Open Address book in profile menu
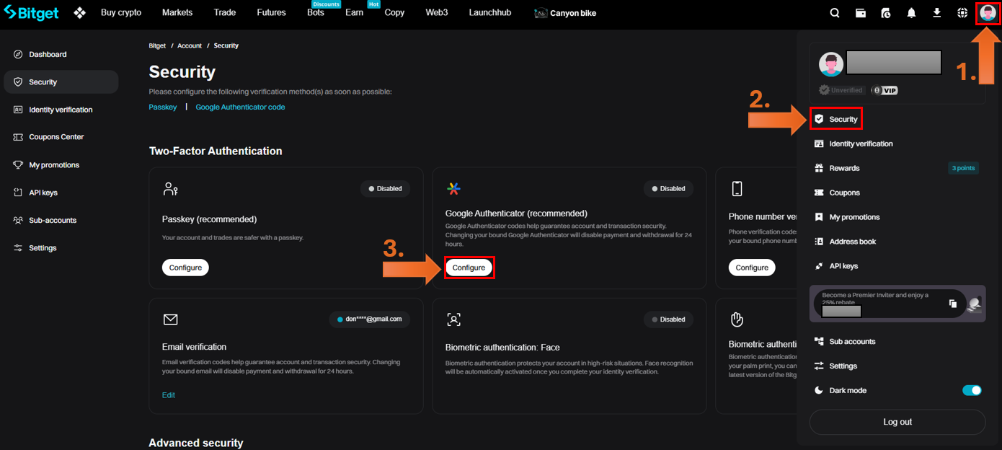1002x450 pixels. [852, 242]
